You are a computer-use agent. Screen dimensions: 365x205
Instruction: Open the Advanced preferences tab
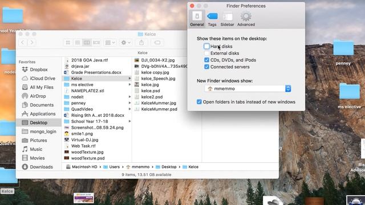[246, 18]
